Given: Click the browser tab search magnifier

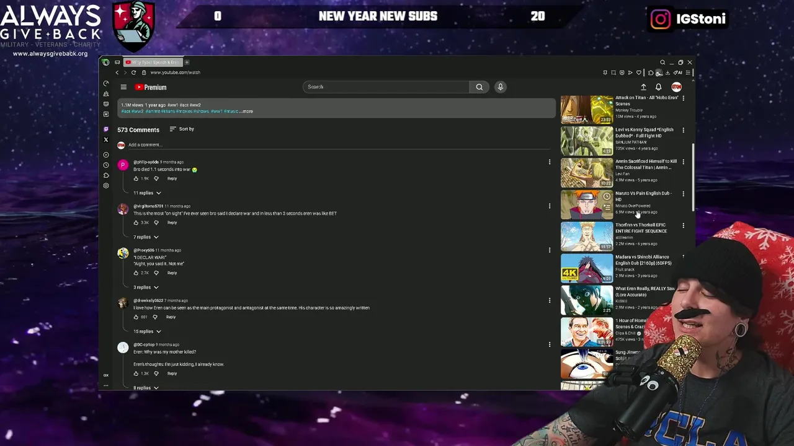Looking at the screenshot, I should point(662,62).
